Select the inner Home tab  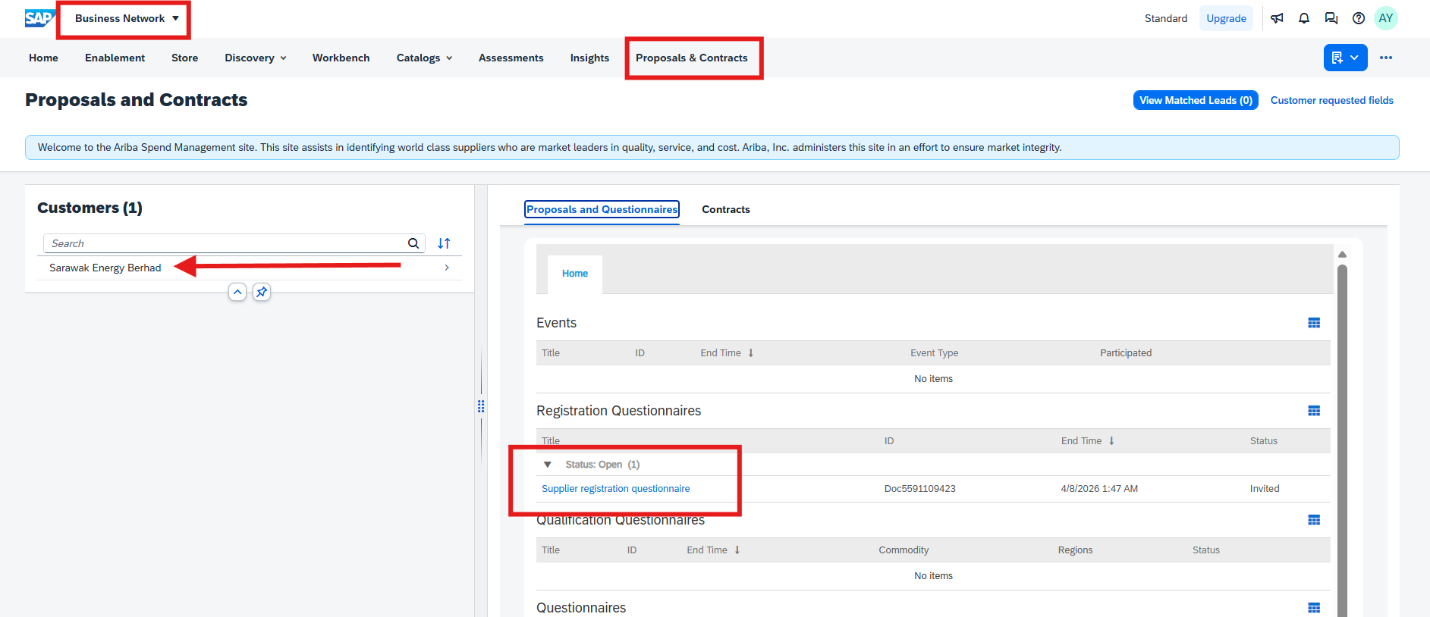pyautogui.click(x=575, y=274)
